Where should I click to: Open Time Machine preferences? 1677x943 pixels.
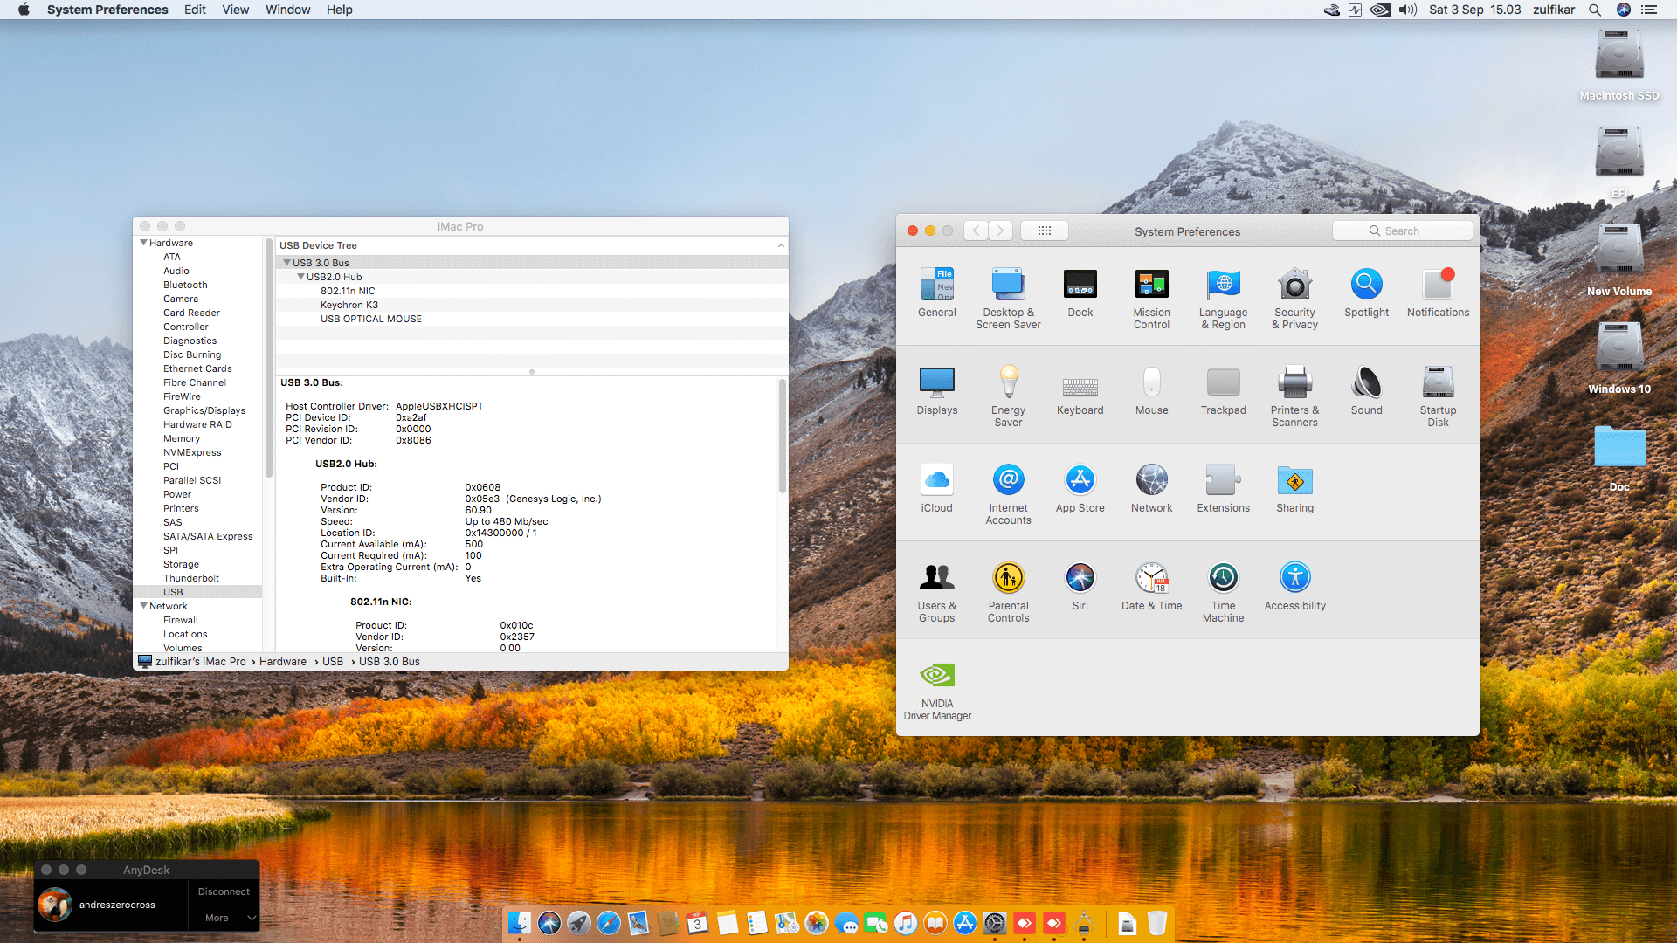click(1223, 578)
